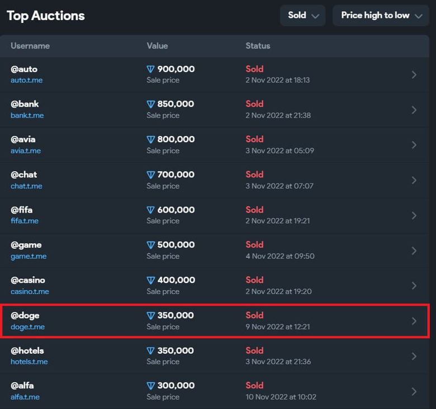Viewport: 436px width, 409px height.
Task: Open the Price high to low dropdown
Action: pos(381,16)
